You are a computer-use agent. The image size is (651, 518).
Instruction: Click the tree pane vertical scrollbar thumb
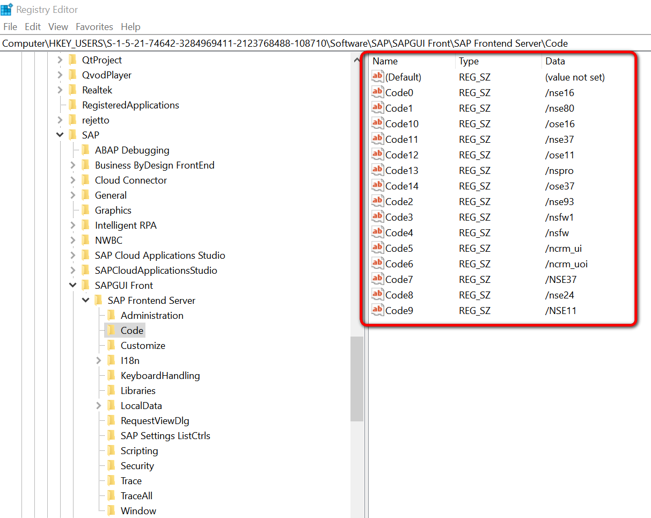click(x=357, y=379)
